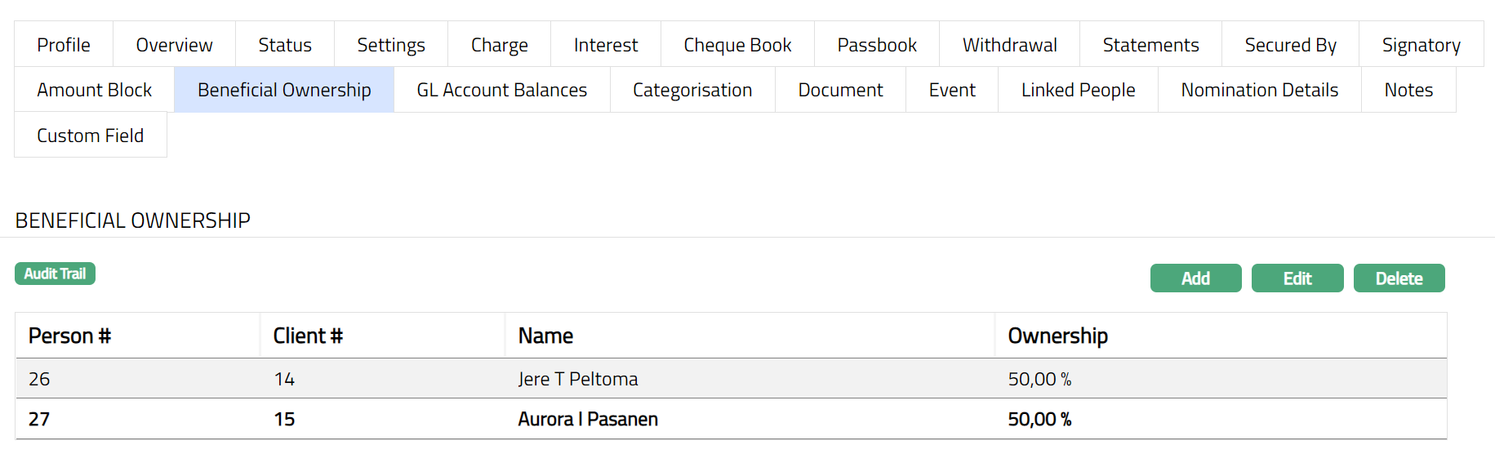Image resolution: width=1495 pixels, height=454 pixels.
Task: Go to the Cheque Book tab
Action: click(737, 45)
